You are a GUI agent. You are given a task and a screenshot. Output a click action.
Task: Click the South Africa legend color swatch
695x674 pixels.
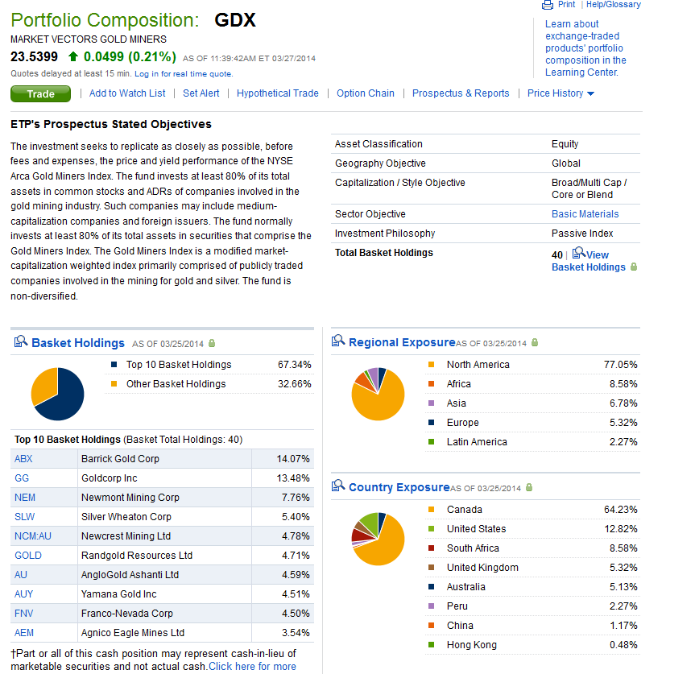pos(432,548)
